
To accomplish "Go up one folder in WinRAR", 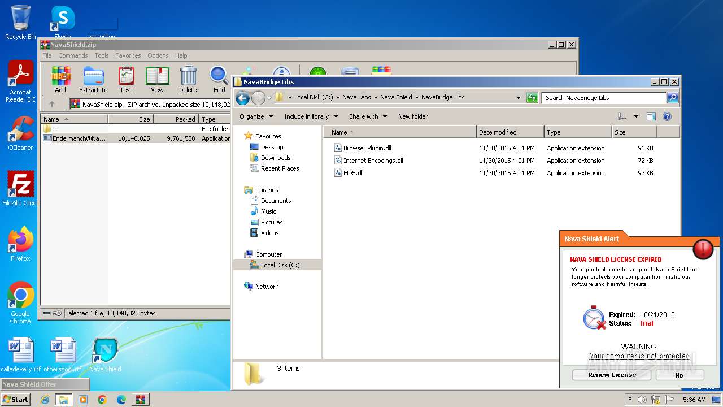I will [x=52, y=104].
